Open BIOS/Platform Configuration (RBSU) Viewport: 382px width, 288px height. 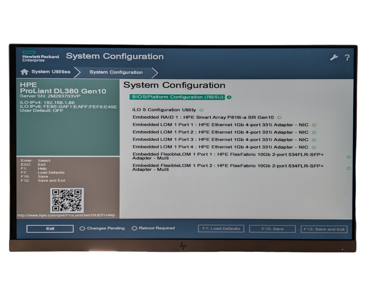(x=177, y=97)
